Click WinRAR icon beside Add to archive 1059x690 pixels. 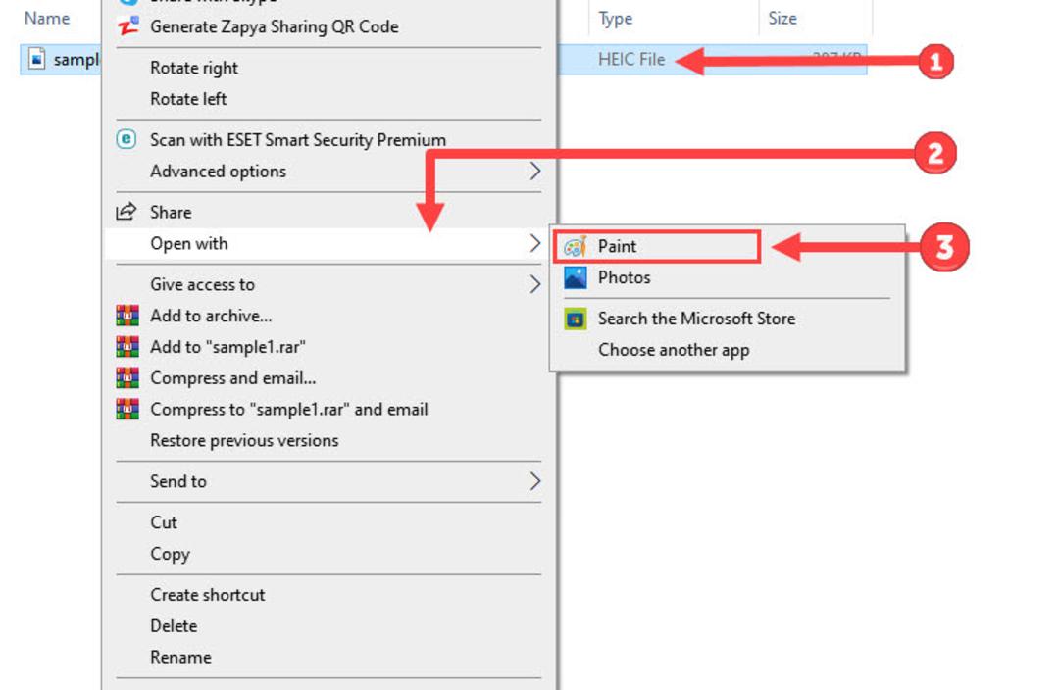coord(127,316)
